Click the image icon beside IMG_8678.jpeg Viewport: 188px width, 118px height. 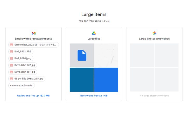tap(11, 58)
